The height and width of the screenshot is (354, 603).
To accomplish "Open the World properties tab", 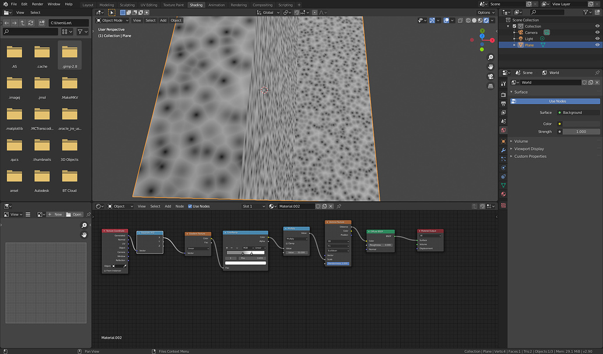I will 503,130.
